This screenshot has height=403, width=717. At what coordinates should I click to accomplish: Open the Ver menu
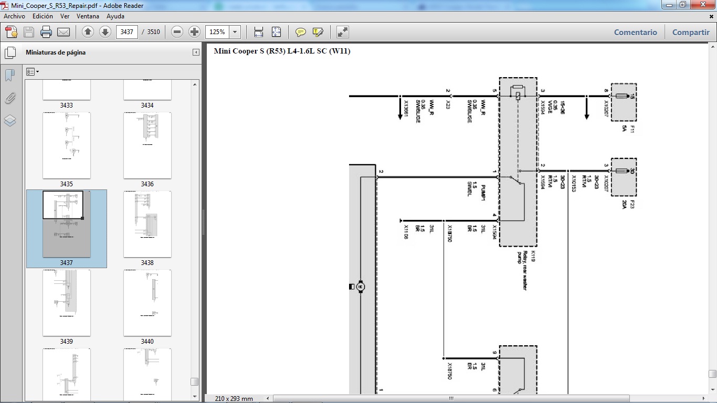pyautogui.click(x=65, y=16)
